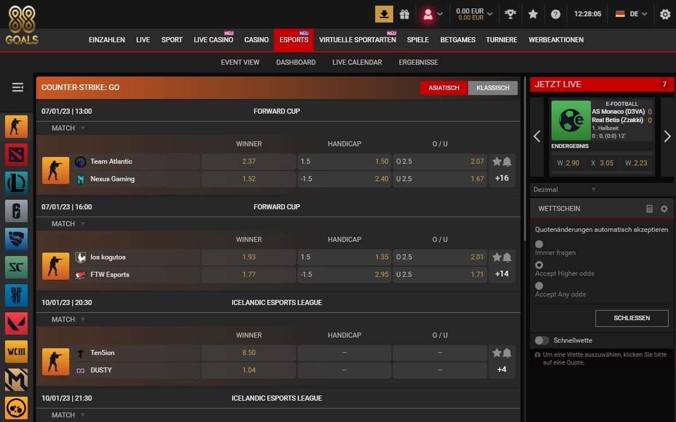This screenshot has height=422, width=676.
Task: Select Valorant in the sidebar
Action: point(16,324)
